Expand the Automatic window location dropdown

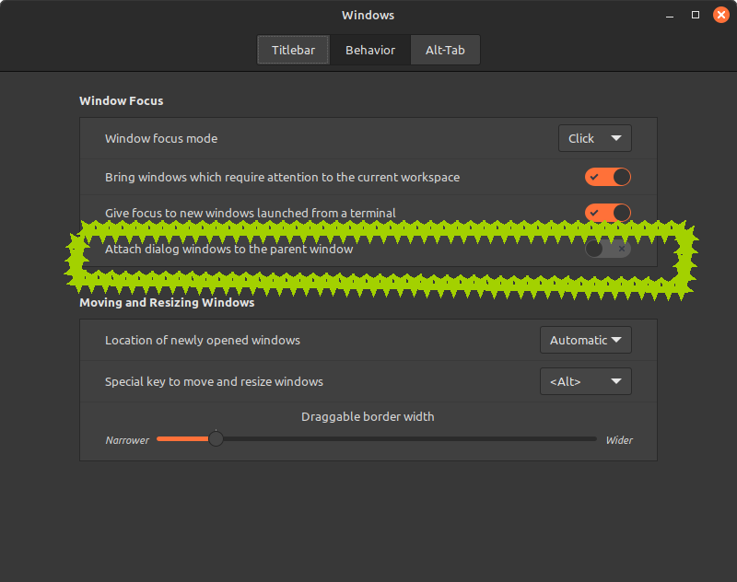tap(585, 340)
